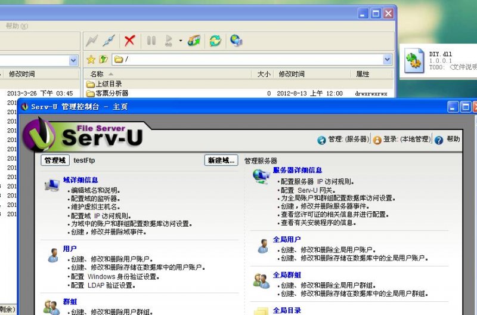Open the 服务器详细信息 link
This screenshot has height=315, width=477.
pyautogui.click(x=297, y=170)
